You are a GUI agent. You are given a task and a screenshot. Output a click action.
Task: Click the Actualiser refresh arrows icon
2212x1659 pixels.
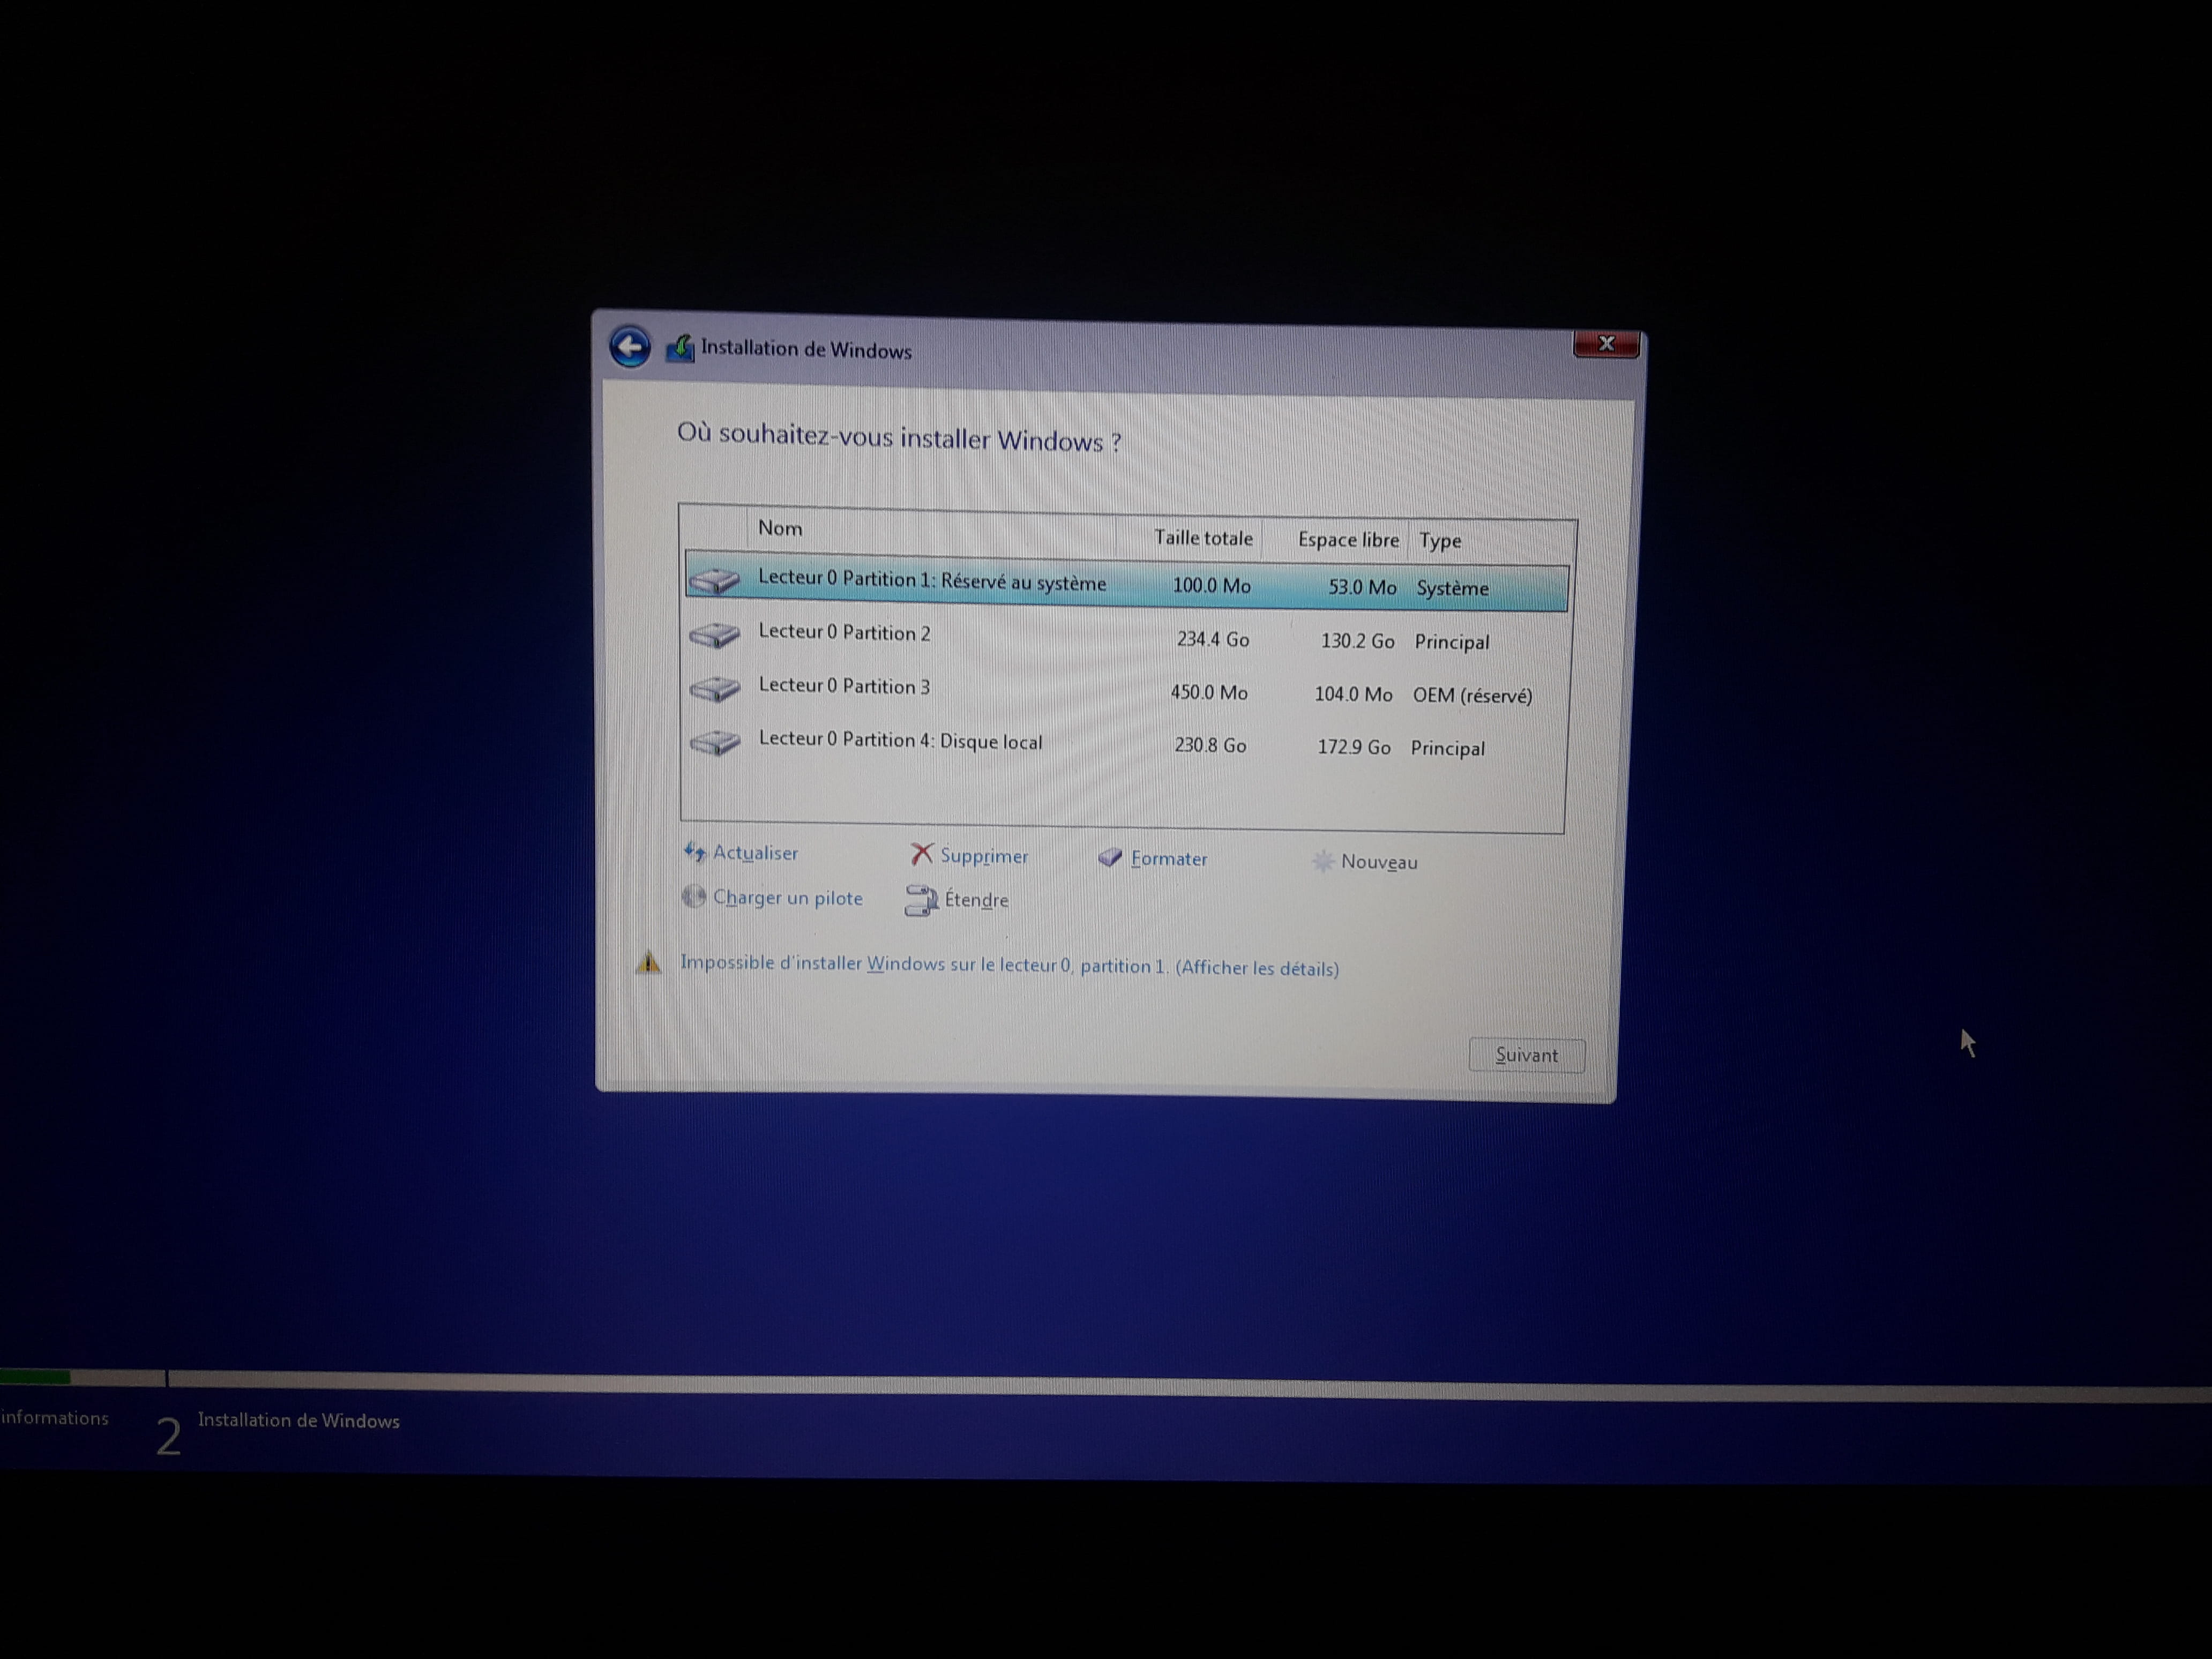(694, 852)
